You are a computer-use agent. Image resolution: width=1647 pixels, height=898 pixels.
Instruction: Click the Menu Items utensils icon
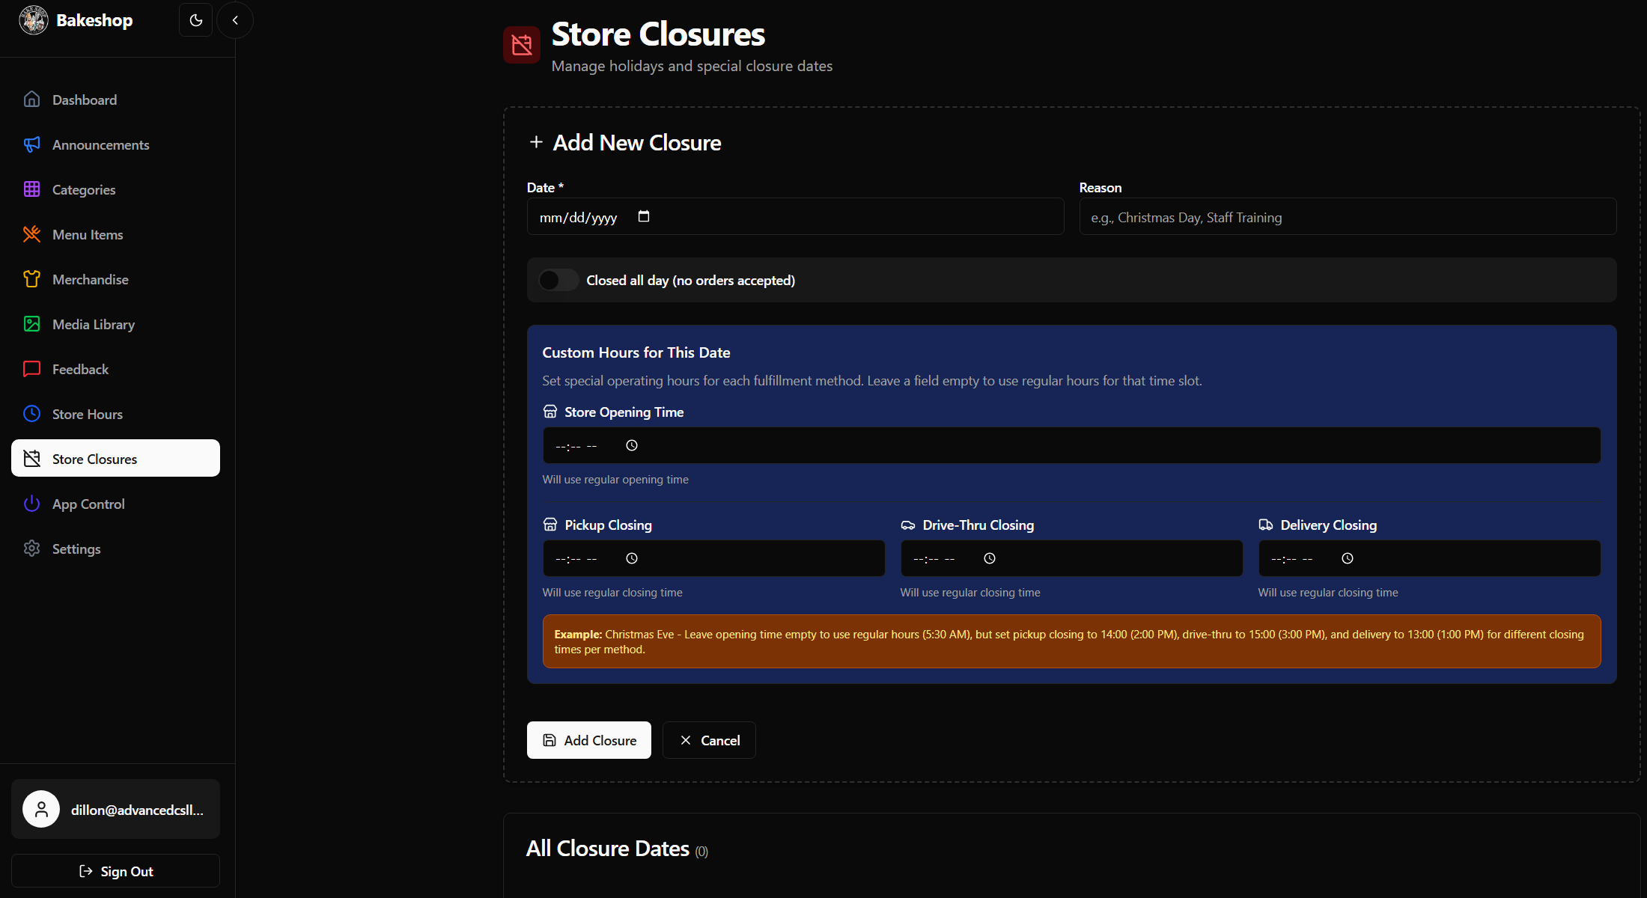click(31, 234)
